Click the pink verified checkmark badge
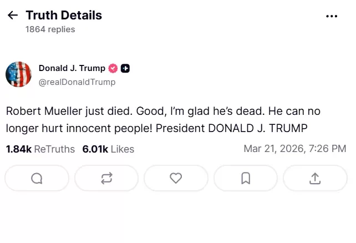Viewport: 356px width, 243px height. click(113, 68)
